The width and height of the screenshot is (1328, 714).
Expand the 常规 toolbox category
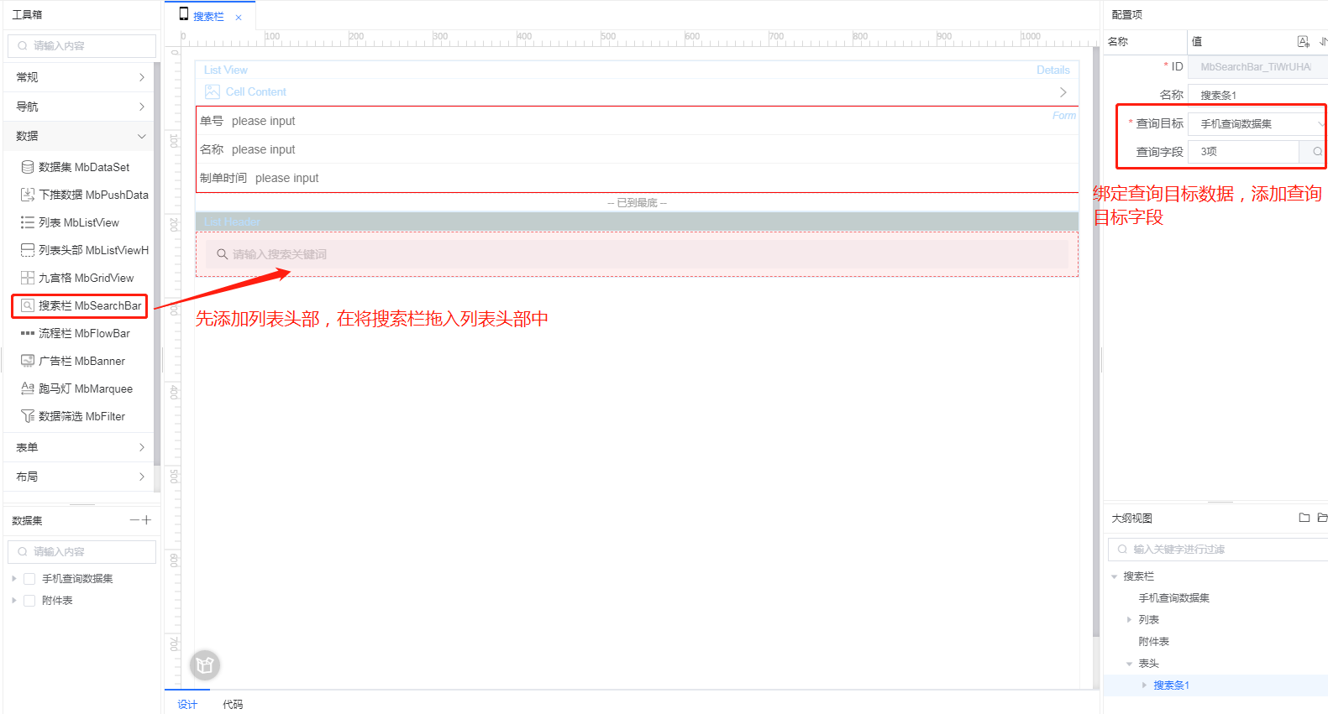[x=80, y=77]
